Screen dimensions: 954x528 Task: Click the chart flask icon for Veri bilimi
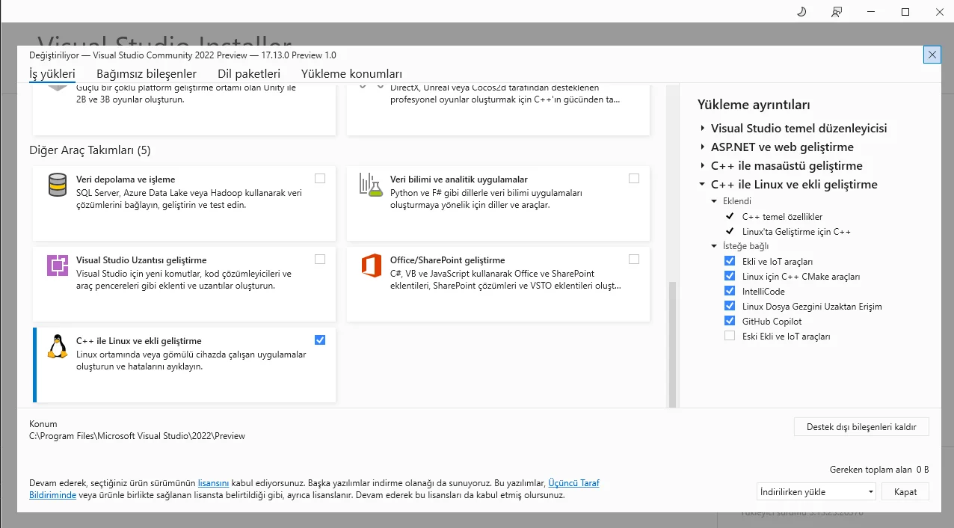[371, 185]
